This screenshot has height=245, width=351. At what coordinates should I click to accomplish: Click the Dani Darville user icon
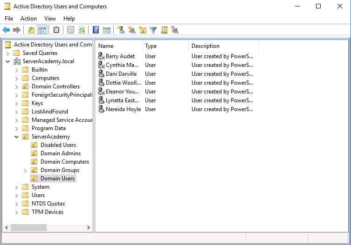point(102,74)
